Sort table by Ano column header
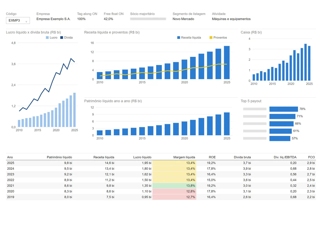This screenshot has height=231, width=322. pos(10,157)
